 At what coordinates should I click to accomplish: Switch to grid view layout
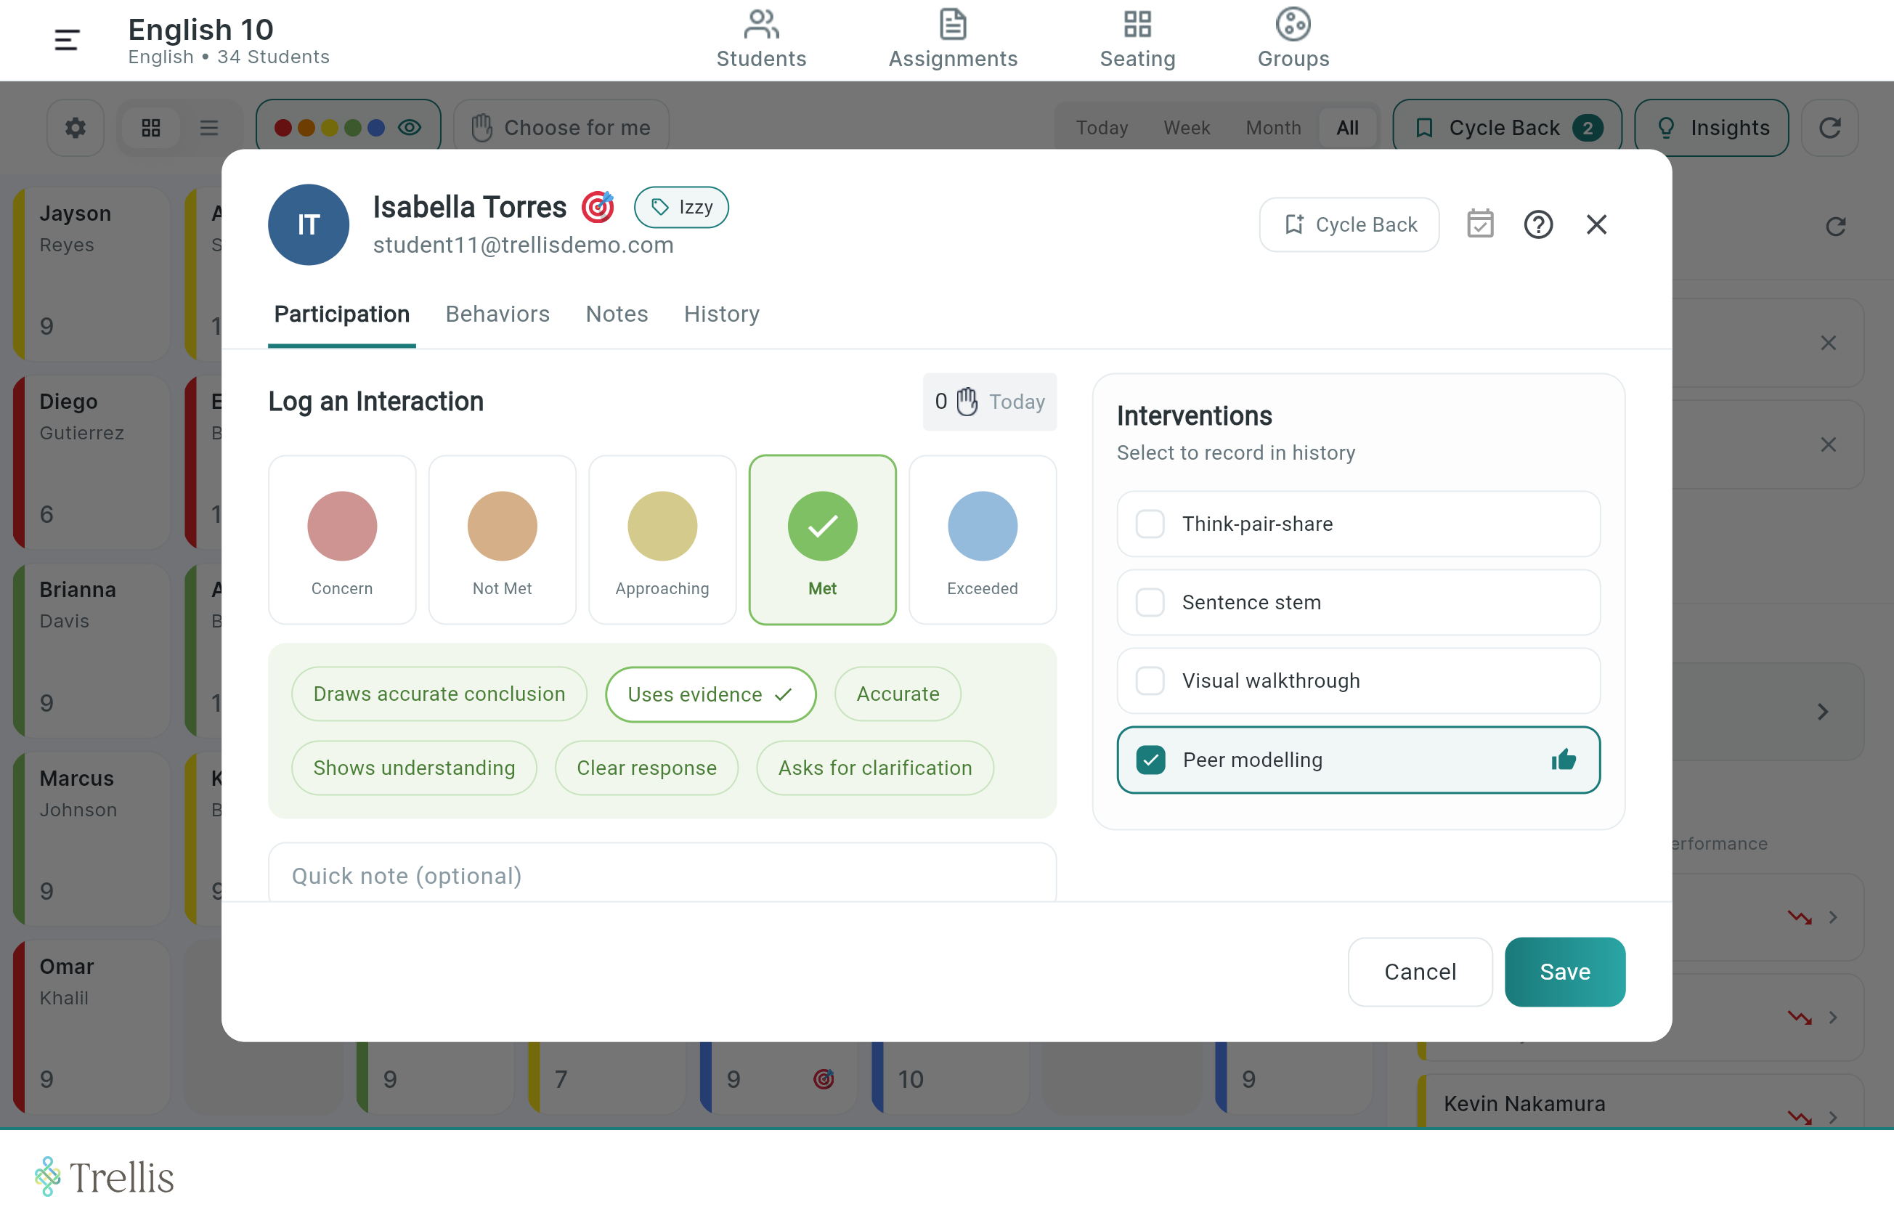point(151,128)
